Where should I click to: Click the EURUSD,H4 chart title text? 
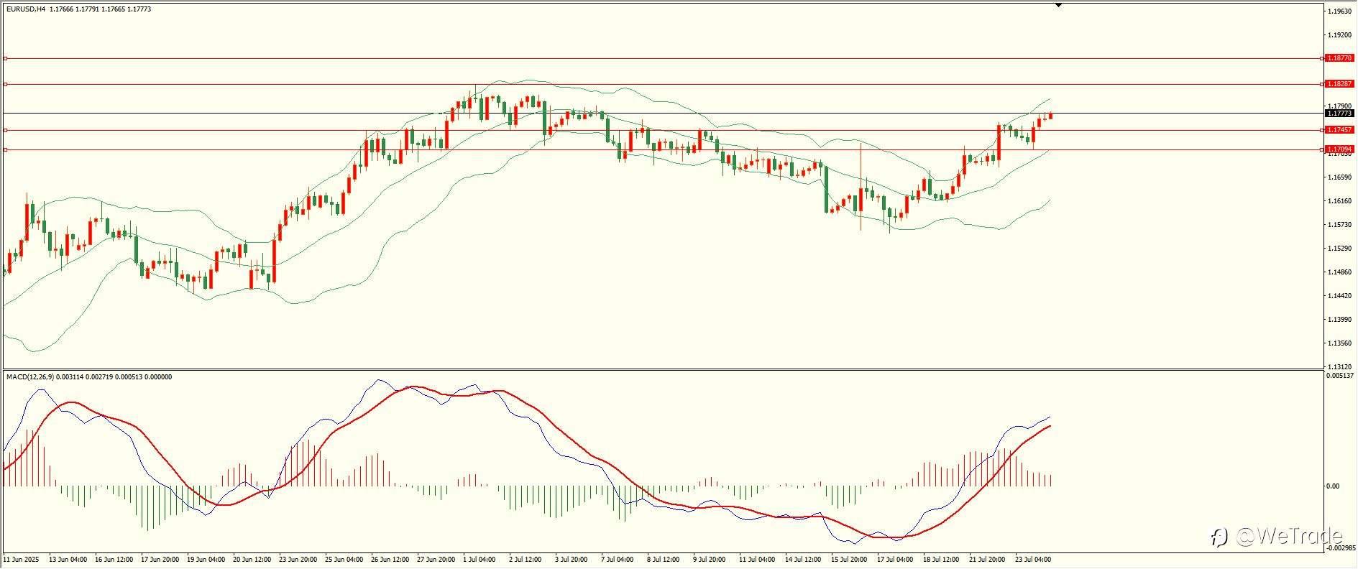26,9
